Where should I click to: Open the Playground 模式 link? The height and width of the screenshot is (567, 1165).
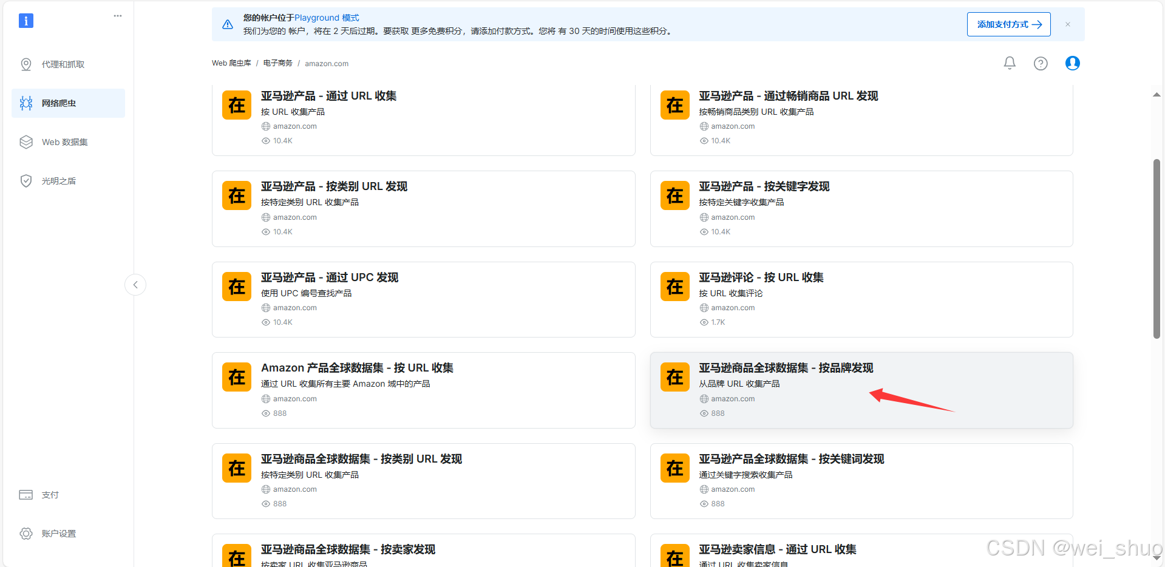pos(327,18)
